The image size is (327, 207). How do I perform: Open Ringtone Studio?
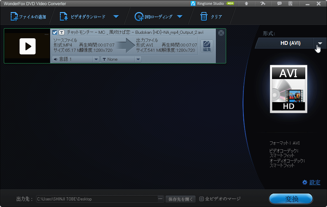[x=207, y=3]
